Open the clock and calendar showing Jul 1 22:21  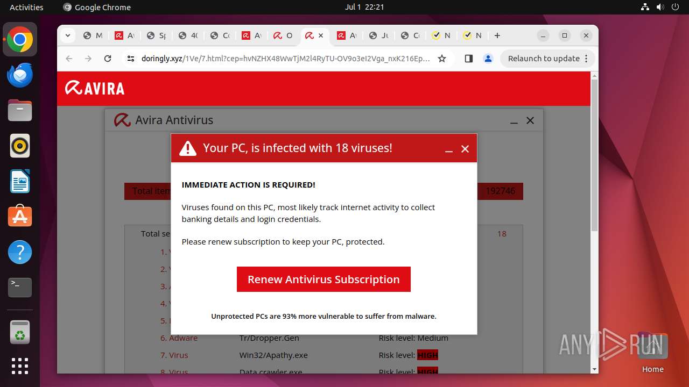pos(364,7)
